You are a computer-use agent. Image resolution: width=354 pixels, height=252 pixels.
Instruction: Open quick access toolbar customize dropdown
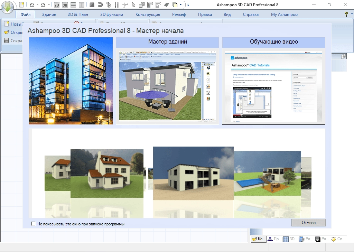(x=188, y=4)
